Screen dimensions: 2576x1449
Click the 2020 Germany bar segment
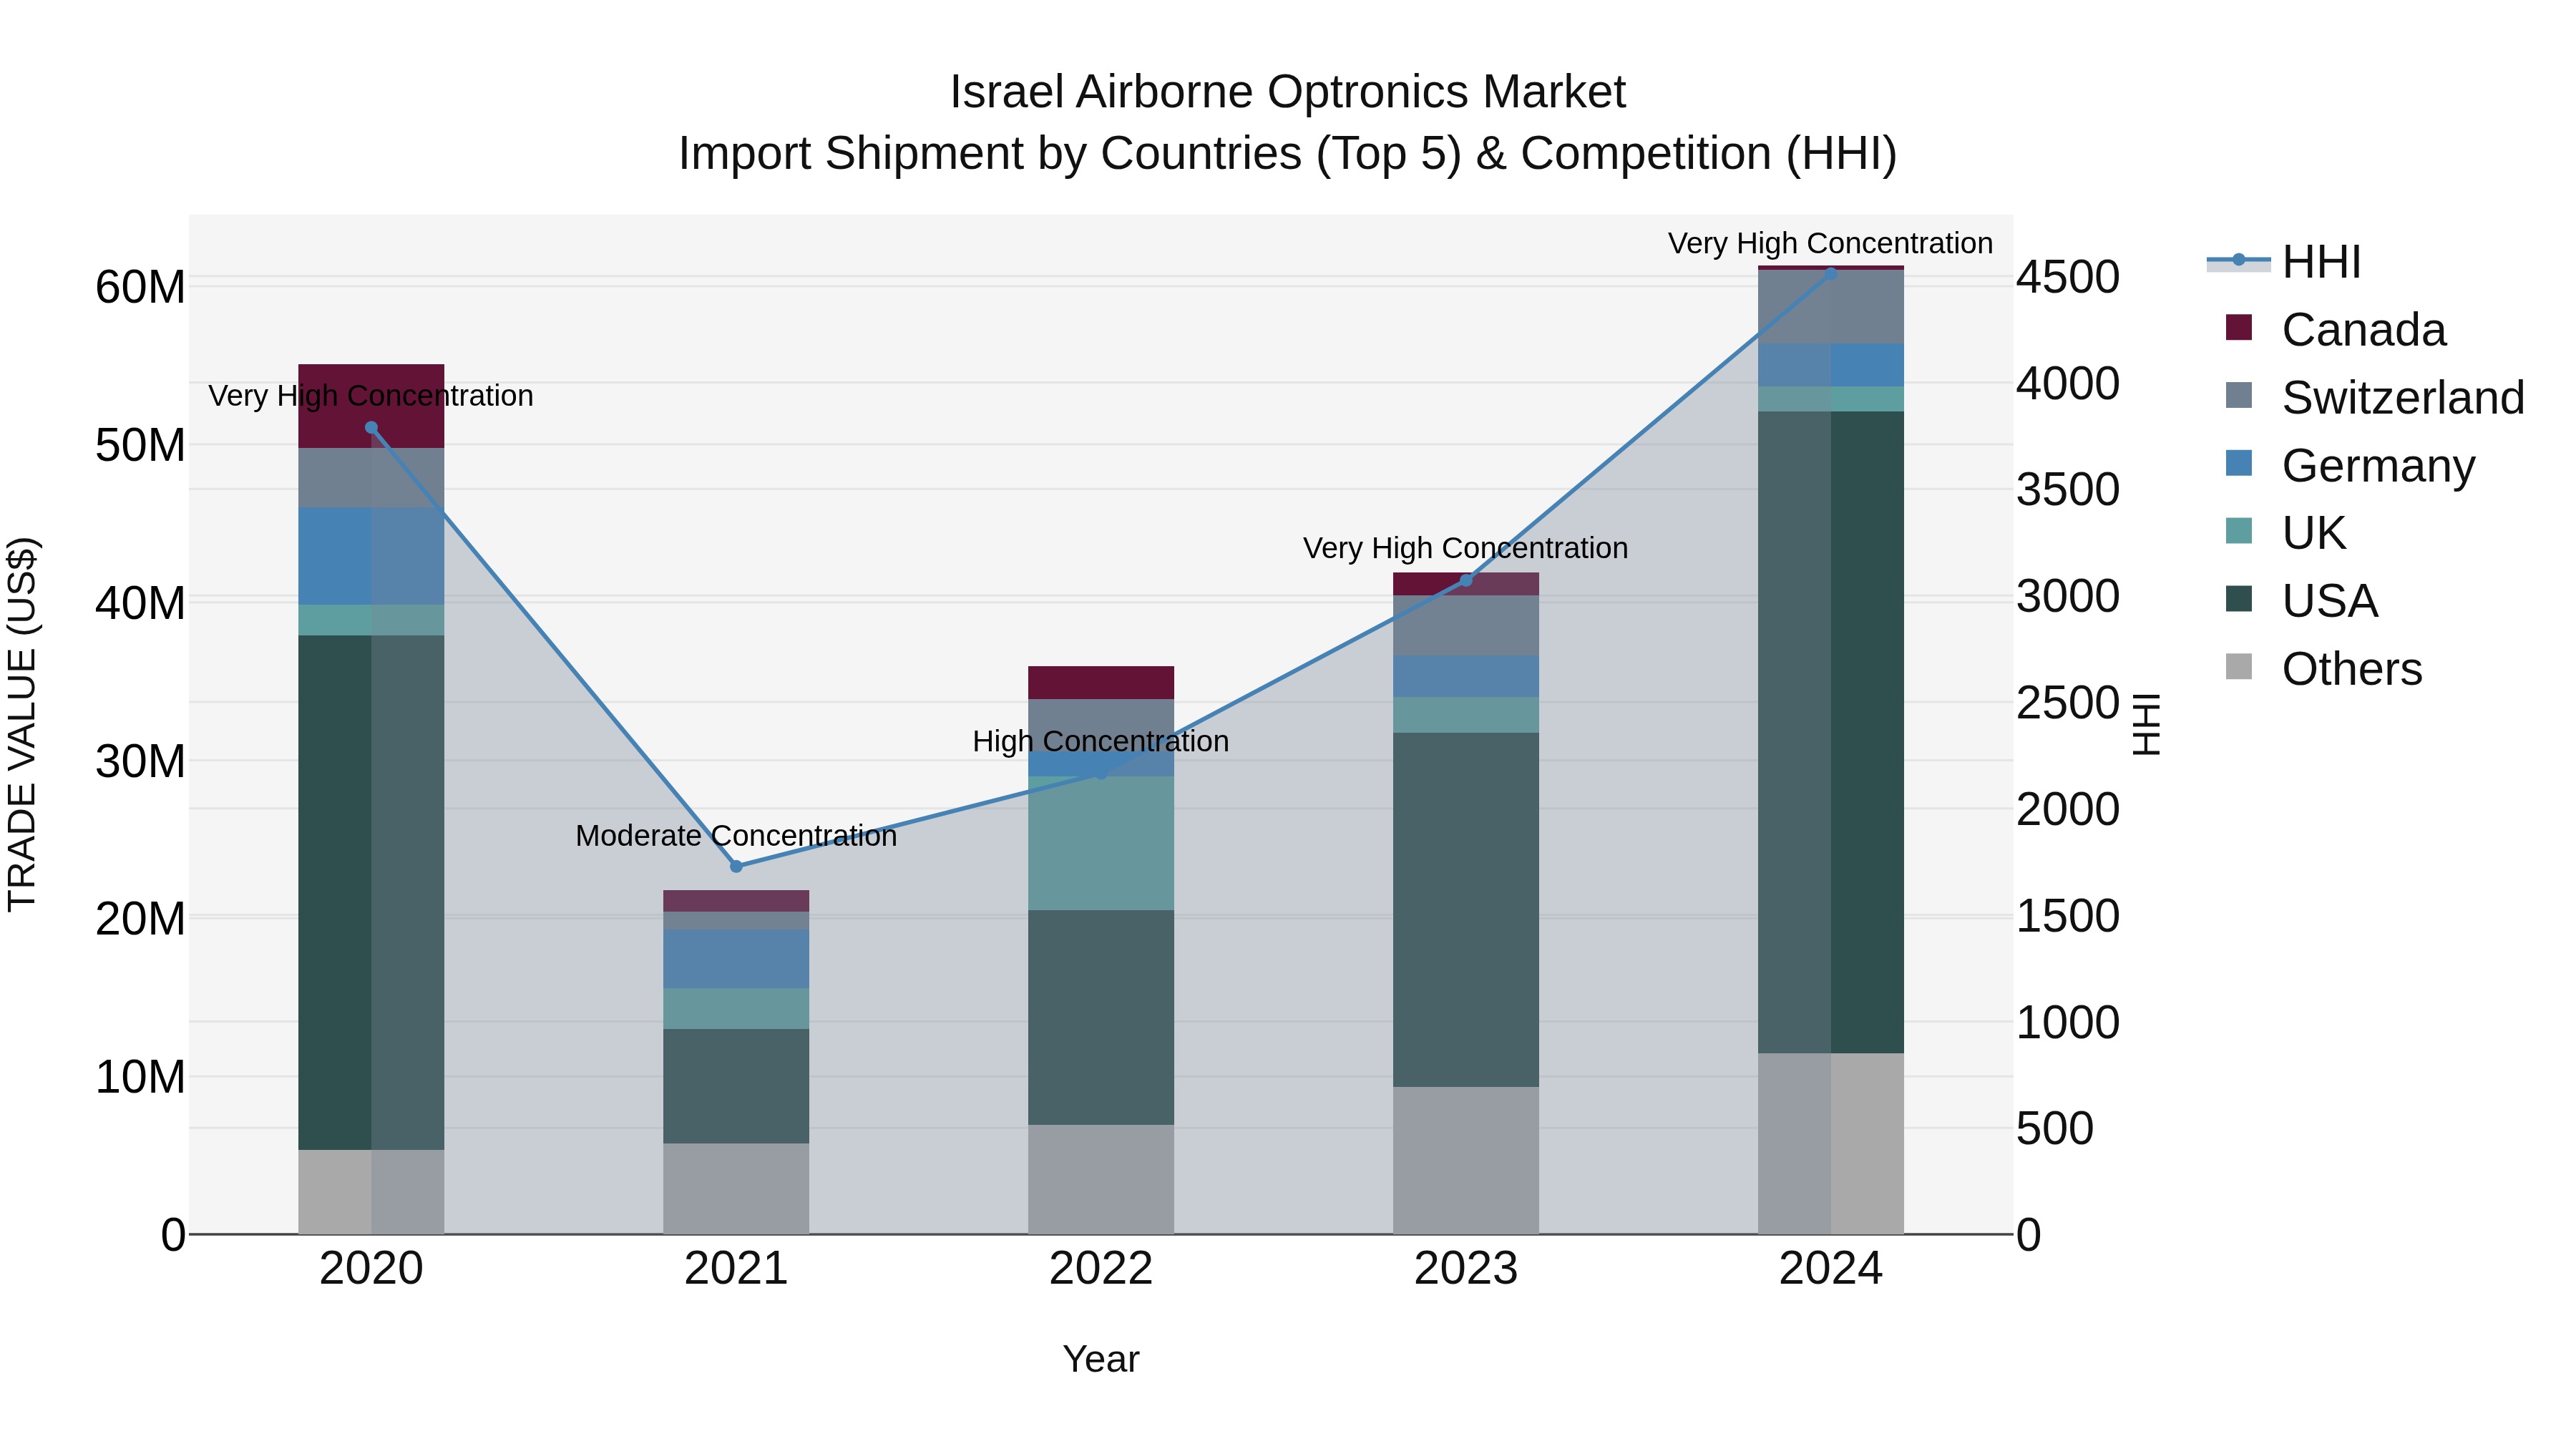(371, 556)
